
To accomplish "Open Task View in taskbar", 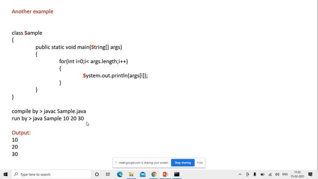I will pos(108,175).
